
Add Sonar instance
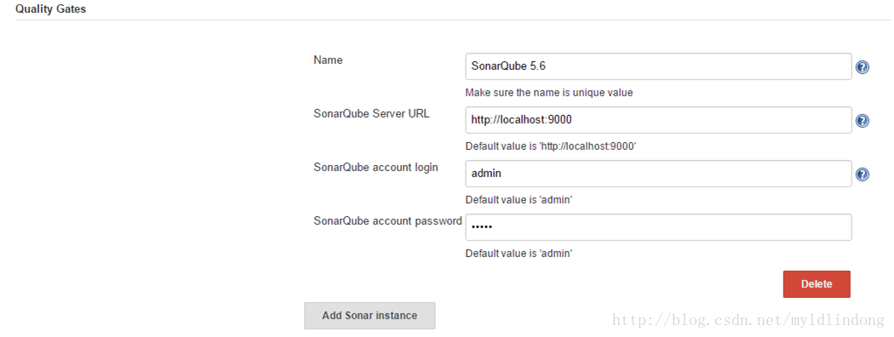pyautogui.click(x=370, y=316)
